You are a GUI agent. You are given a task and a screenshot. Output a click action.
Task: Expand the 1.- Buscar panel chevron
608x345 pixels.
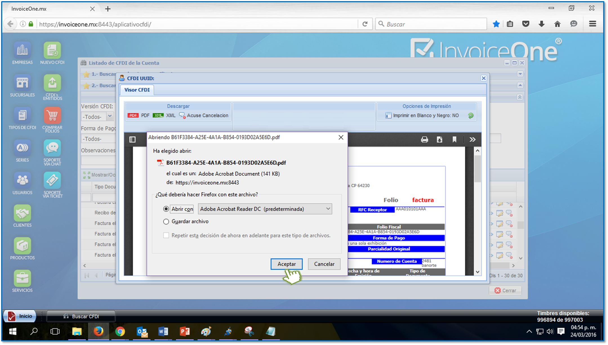tap(520, 74)
